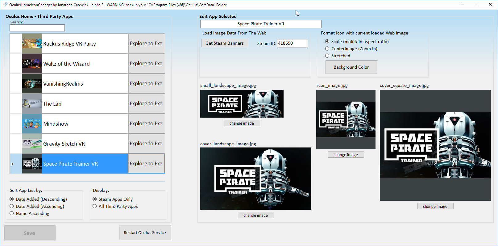Click row selector arrow for Space Pirate Trainer
This screenshot has width=498, height=246.
(x=13, y=164)
